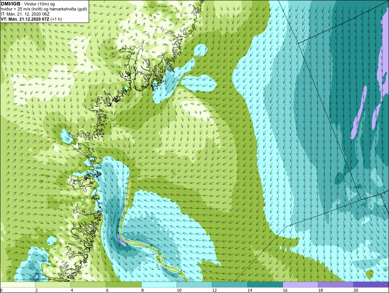This screenshot has height=293, width=389.
Task: Click the legend scale label "6"
Action: (x=107, y=290)
